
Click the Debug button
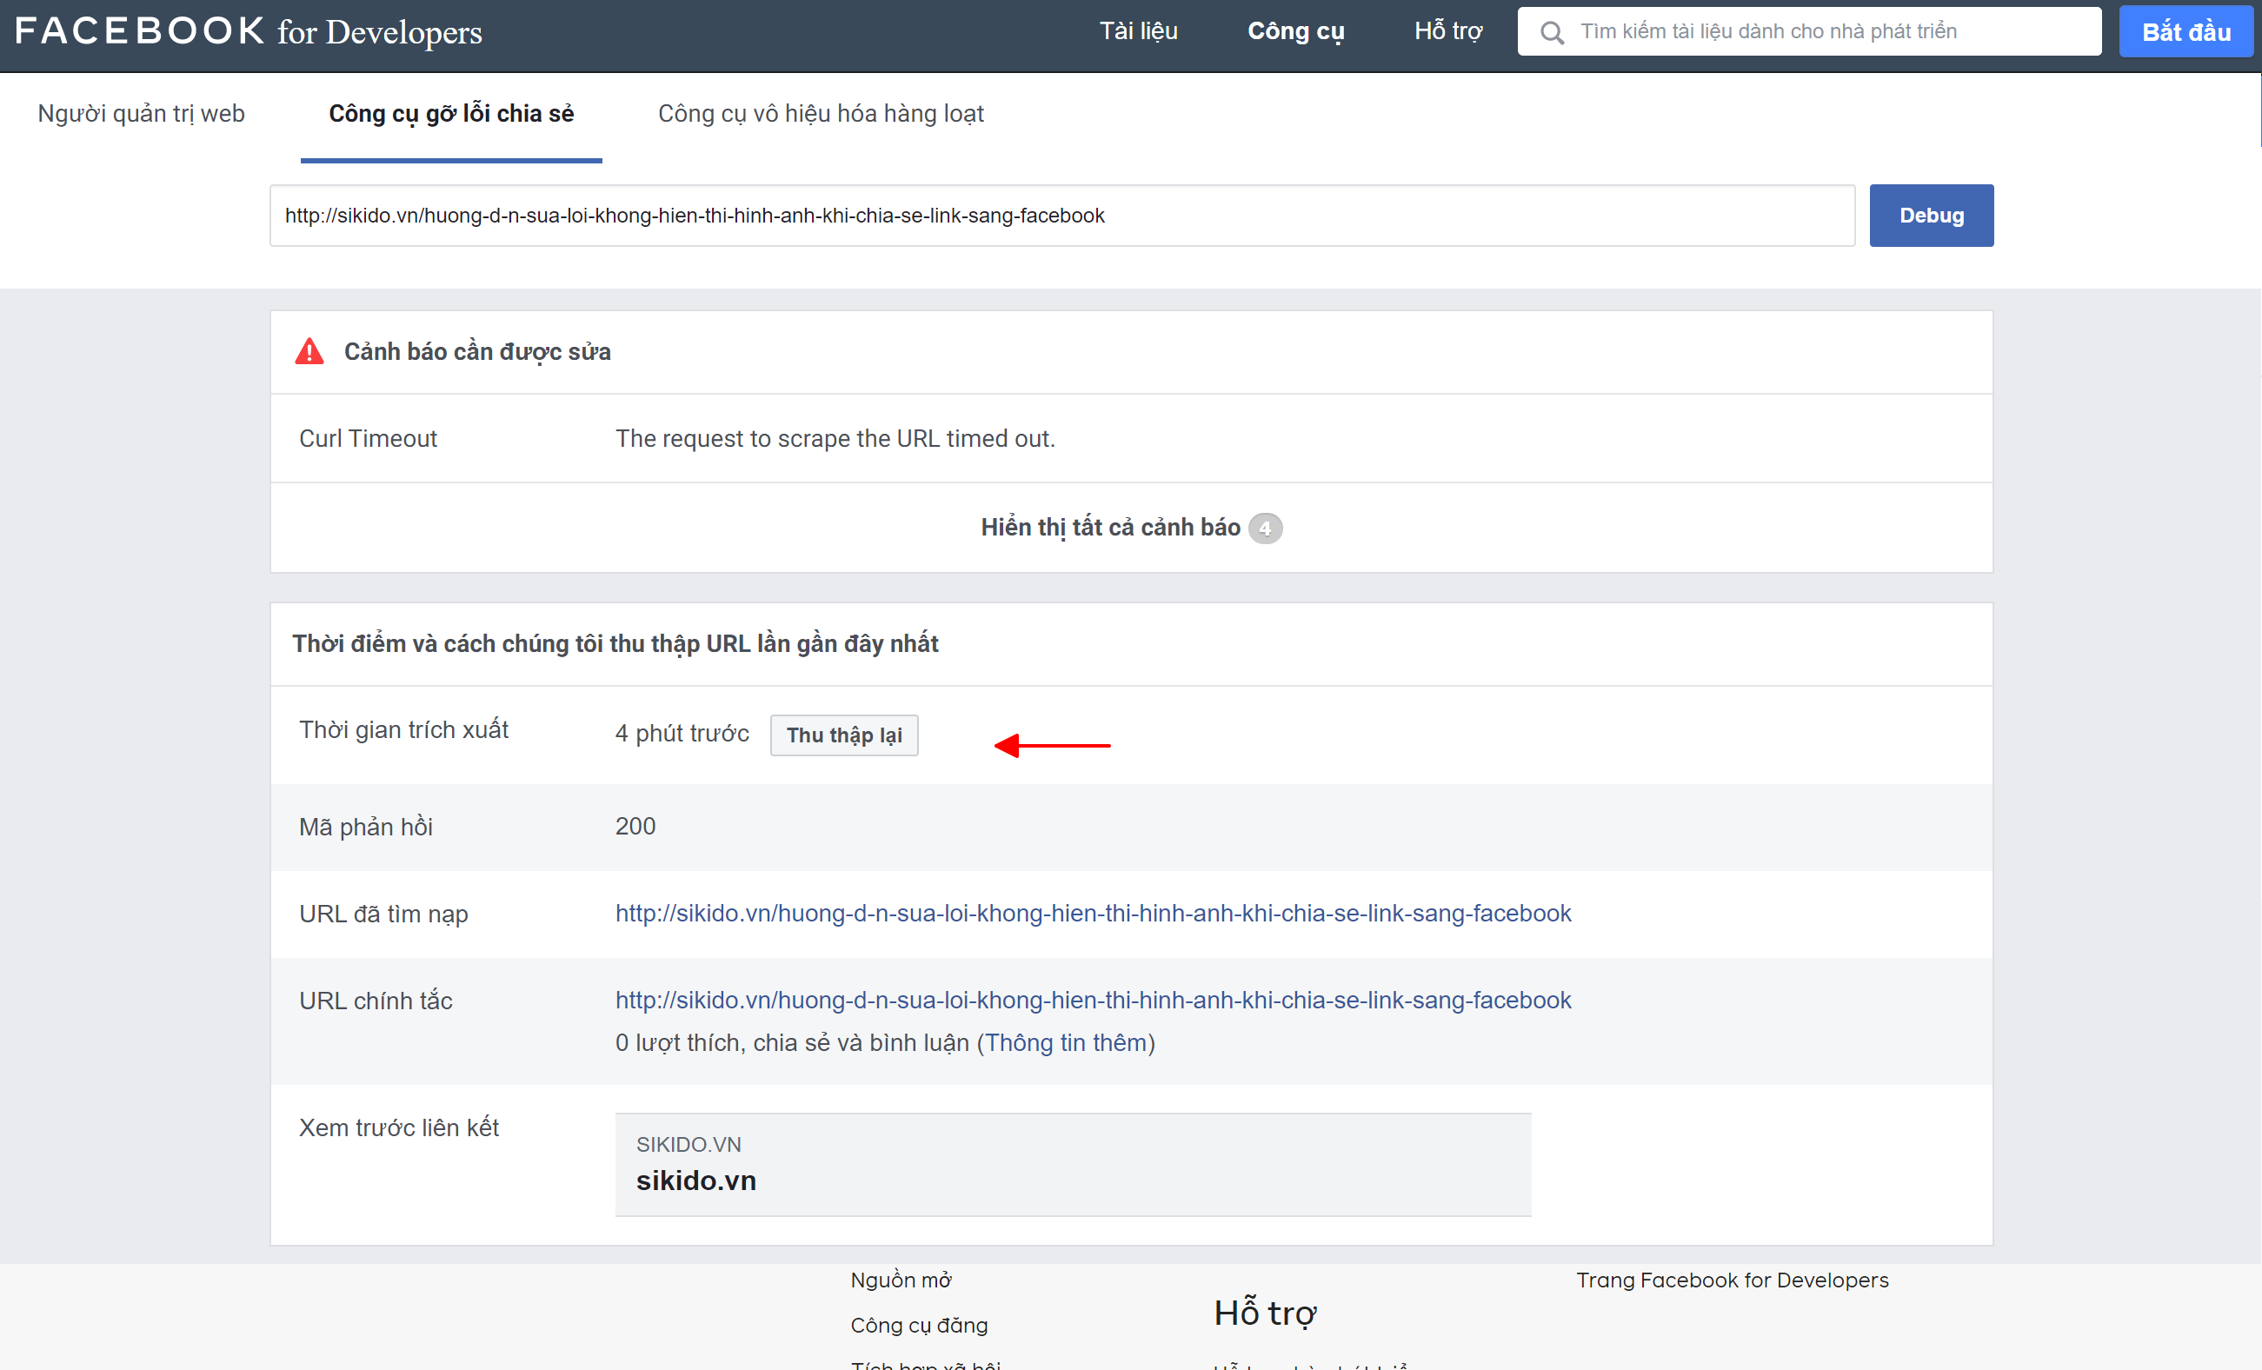point(1932,216)
